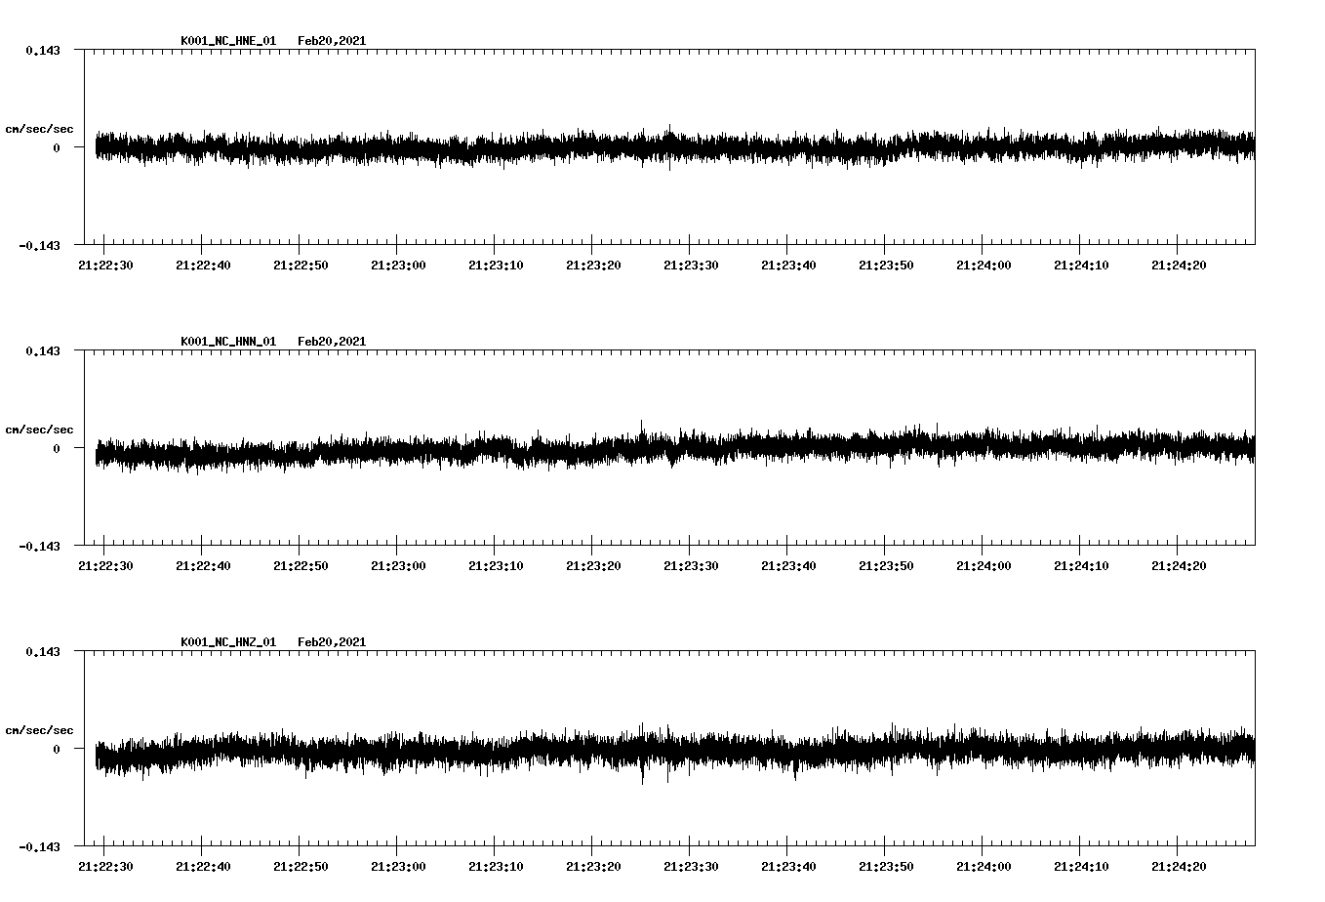This screenshot has height=902, width=1325.
Task: Click the 21:23:50 tick on bottom time axis
Action: (x=887, y=864)
